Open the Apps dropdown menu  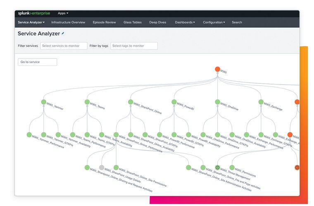point(63,13)
